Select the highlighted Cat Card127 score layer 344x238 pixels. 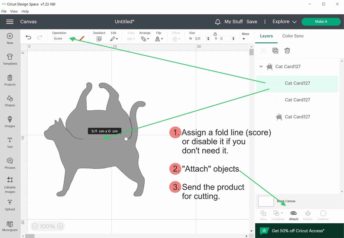pyautogui.click(x=297, y=83)
